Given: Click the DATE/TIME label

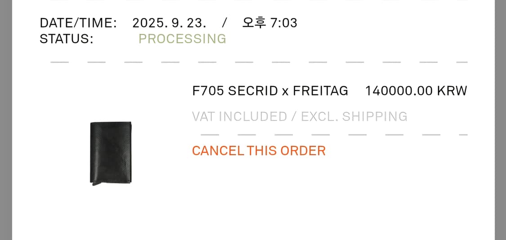Looking at the screenshot, I should click(x=78, y=23).
